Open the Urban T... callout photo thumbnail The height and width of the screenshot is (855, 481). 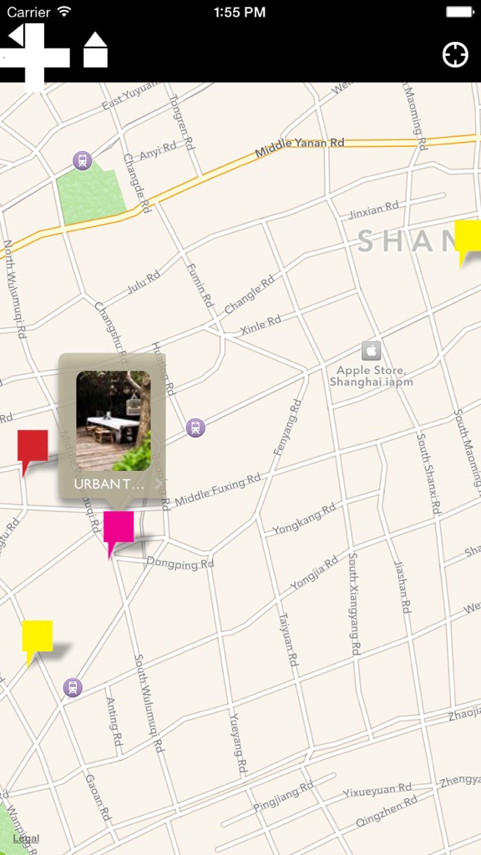113,421
